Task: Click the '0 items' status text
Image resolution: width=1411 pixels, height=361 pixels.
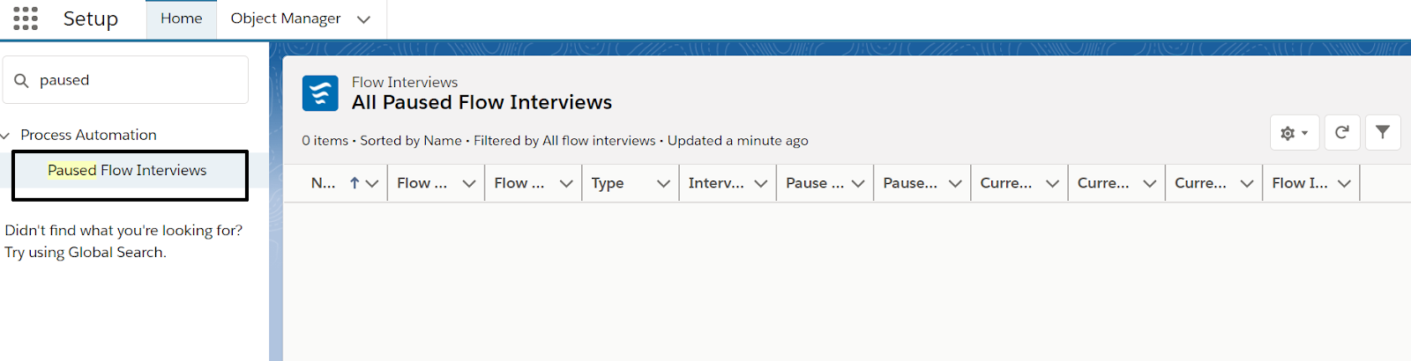Action: tap(325, 141)
